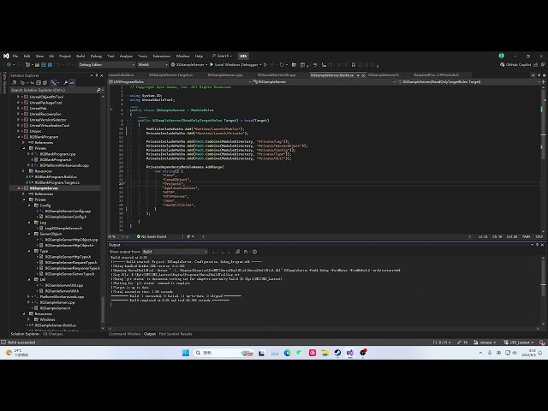Switch to the Git Changes tab
The width and height of the screenshot is (548, 411).
click(52, 334)
